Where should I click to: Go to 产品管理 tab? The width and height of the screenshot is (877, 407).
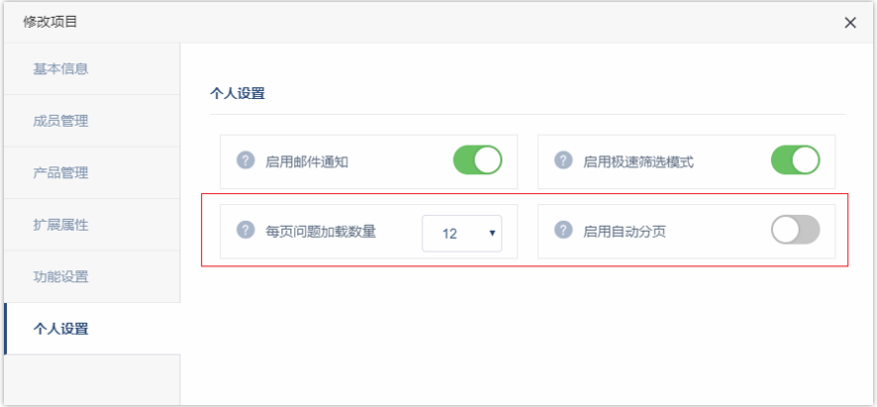click(61, 172)
